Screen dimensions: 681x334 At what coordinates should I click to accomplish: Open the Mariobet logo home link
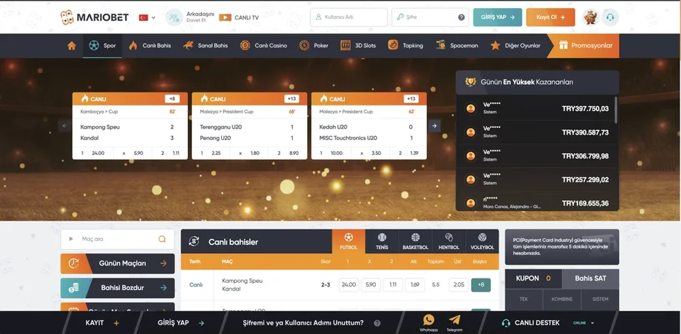coord(95,18)
